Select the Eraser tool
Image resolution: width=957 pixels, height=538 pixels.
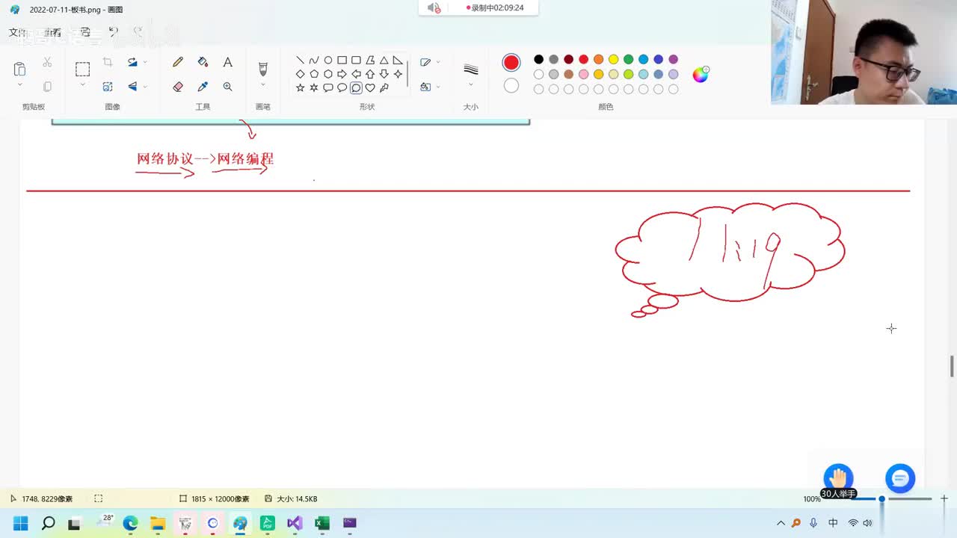pyautogui.click(x=178, y=87)
